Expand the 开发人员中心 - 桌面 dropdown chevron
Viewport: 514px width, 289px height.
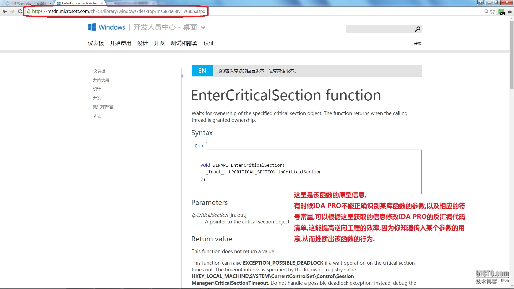pyautogui.click(x=203, y=27)
